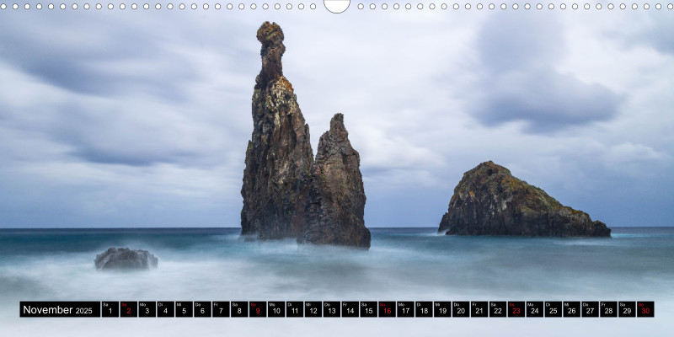The image size is (674, 337).
Task: Select Saturday 8 date cell
Action: click(x=239, y=309)
